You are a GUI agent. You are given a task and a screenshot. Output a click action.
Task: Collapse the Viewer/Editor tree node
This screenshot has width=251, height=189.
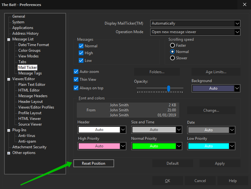tap(9, 79)
